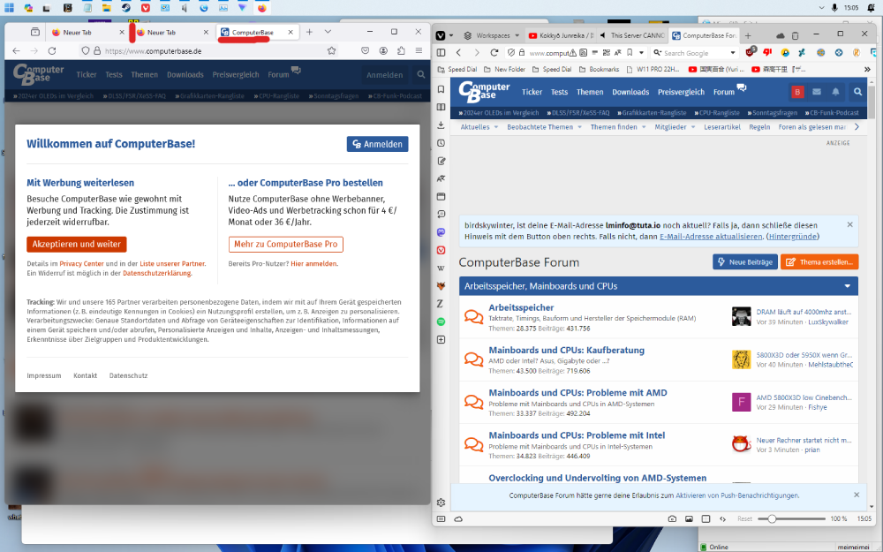
Task: Reload page in Vivaldi
Action: pos(494,52)
